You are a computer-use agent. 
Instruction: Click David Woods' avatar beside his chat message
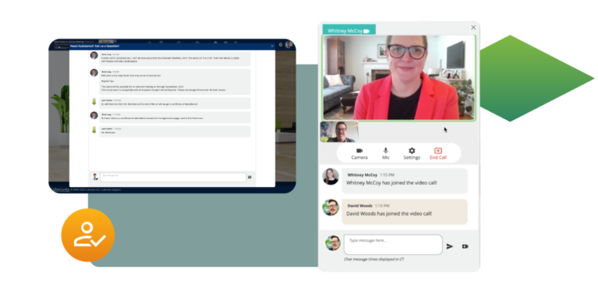point(331,207)
